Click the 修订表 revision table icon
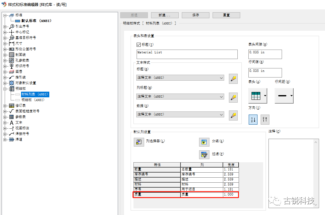325x215 pixels. pyautogui.click(x=12, y=106)
